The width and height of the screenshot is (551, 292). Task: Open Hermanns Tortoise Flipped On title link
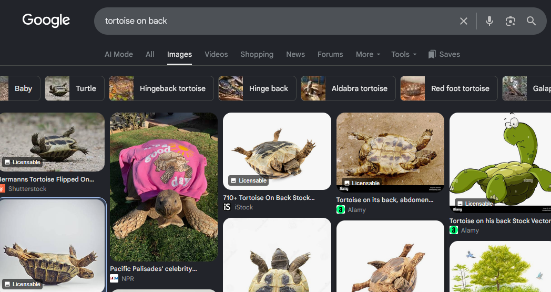(47, 179)
